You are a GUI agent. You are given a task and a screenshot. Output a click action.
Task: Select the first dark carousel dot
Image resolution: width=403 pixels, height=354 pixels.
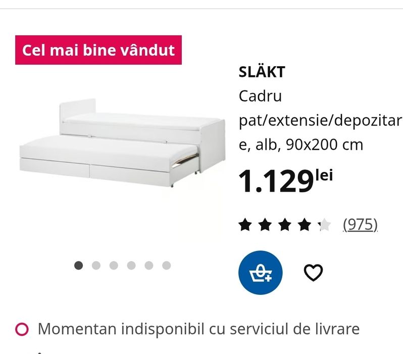tap(78, 265)
